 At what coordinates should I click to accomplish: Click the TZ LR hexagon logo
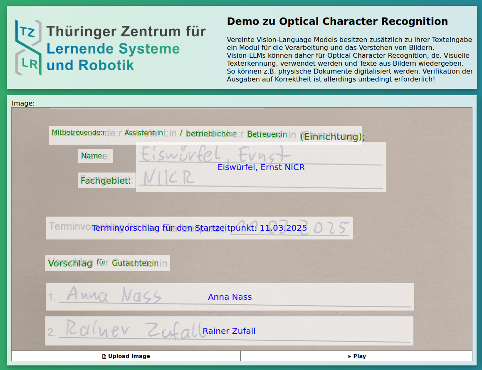tap(28, 47)
